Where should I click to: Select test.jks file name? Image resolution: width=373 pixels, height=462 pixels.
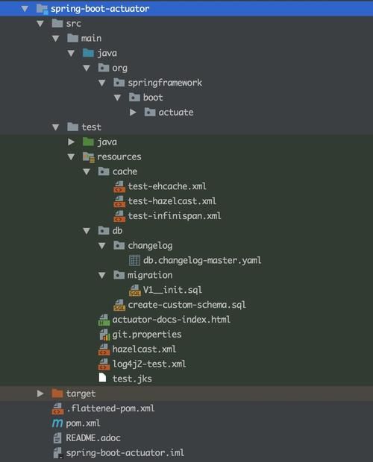point(132,379)
